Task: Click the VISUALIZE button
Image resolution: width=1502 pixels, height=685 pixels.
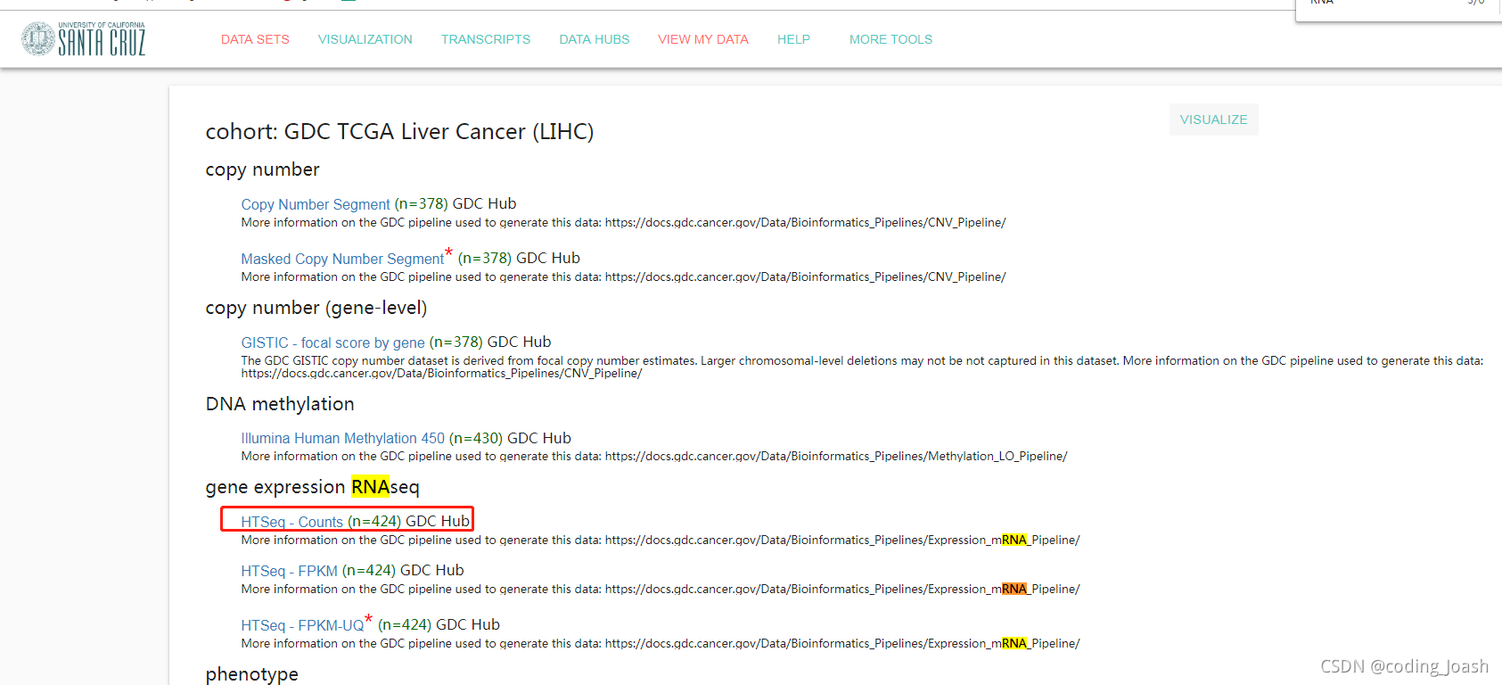Action: (1213, 120)
